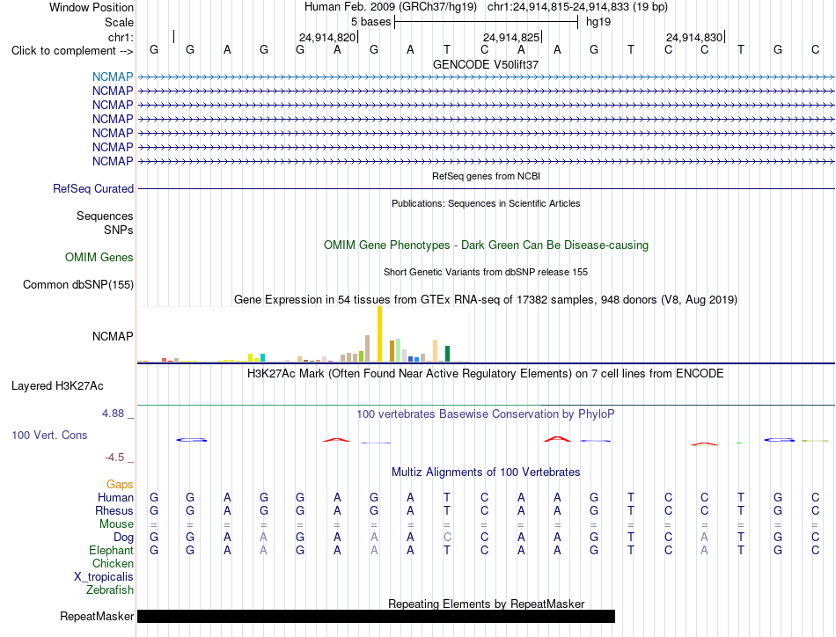Viewport: 836px width, 637px height.
Task: Click the GTEx 'Gene Expression in 54 tissues' title
Action: coord(486,299)
